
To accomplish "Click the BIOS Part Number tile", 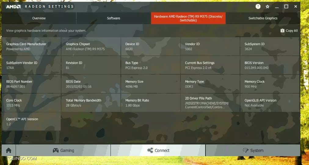I will point(31,84).
